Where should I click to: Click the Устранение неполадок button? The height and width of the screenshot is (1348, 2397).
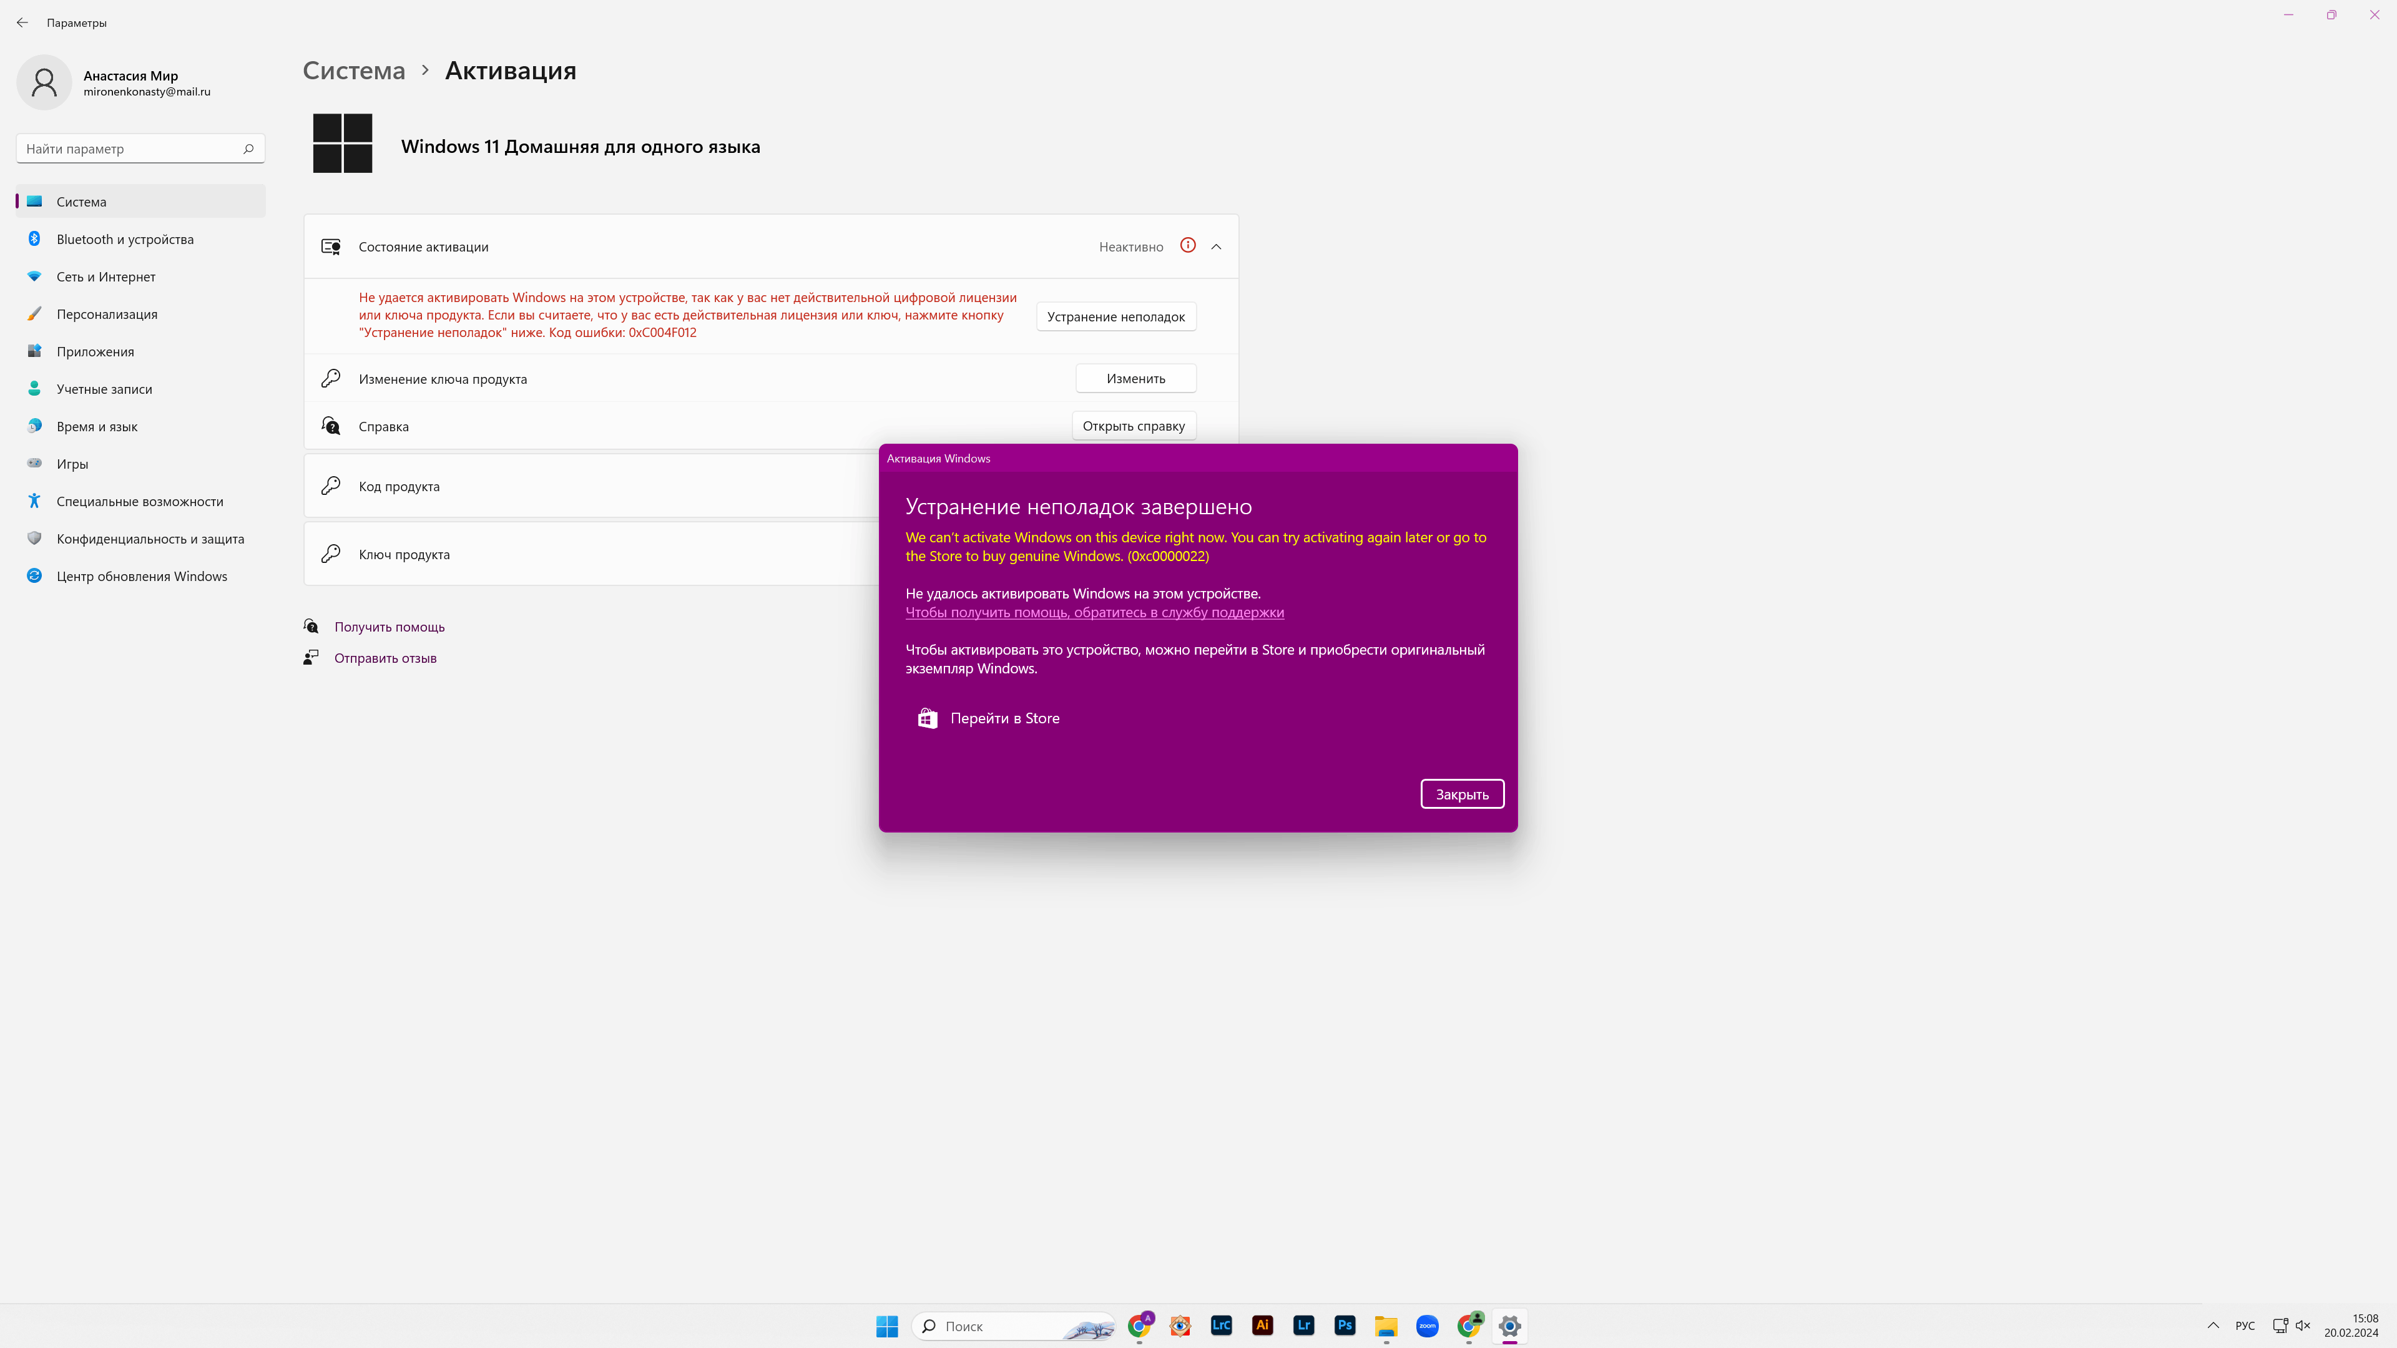(x=1115, y=316)
